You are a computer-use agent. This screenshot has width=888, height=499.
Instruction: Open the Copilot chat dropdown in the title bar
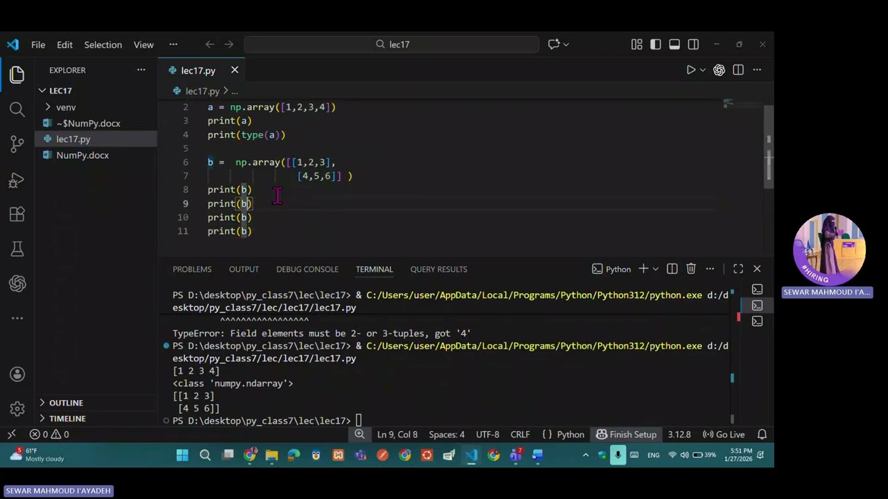pos(566,44)
